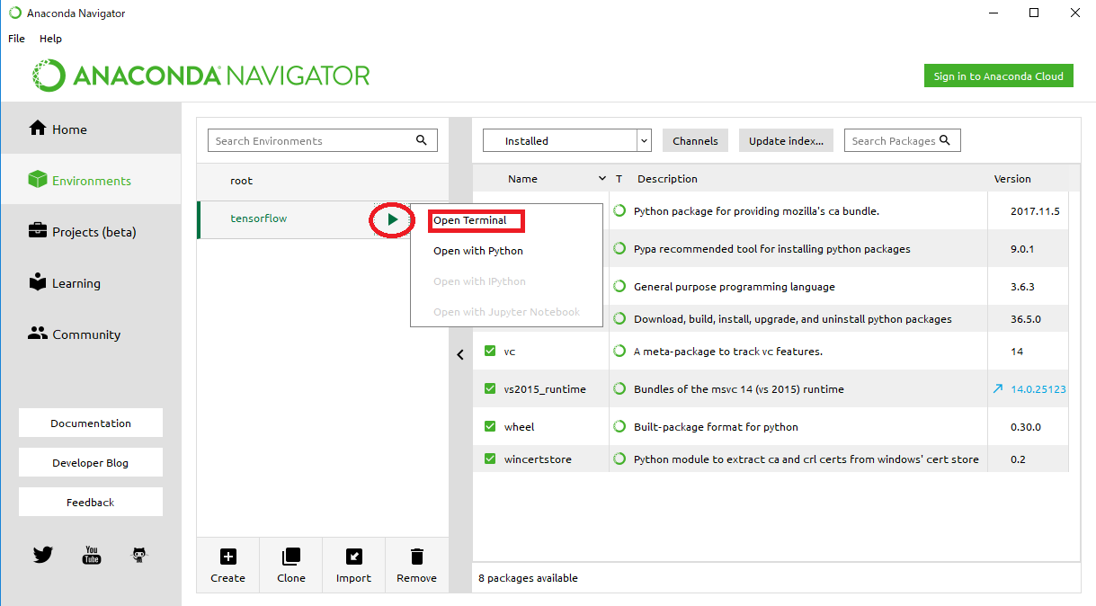This screenshot has height=606, width=1096.
Task: Choose Open with Jupyter Notebook entry
Action: pos(506,312)
